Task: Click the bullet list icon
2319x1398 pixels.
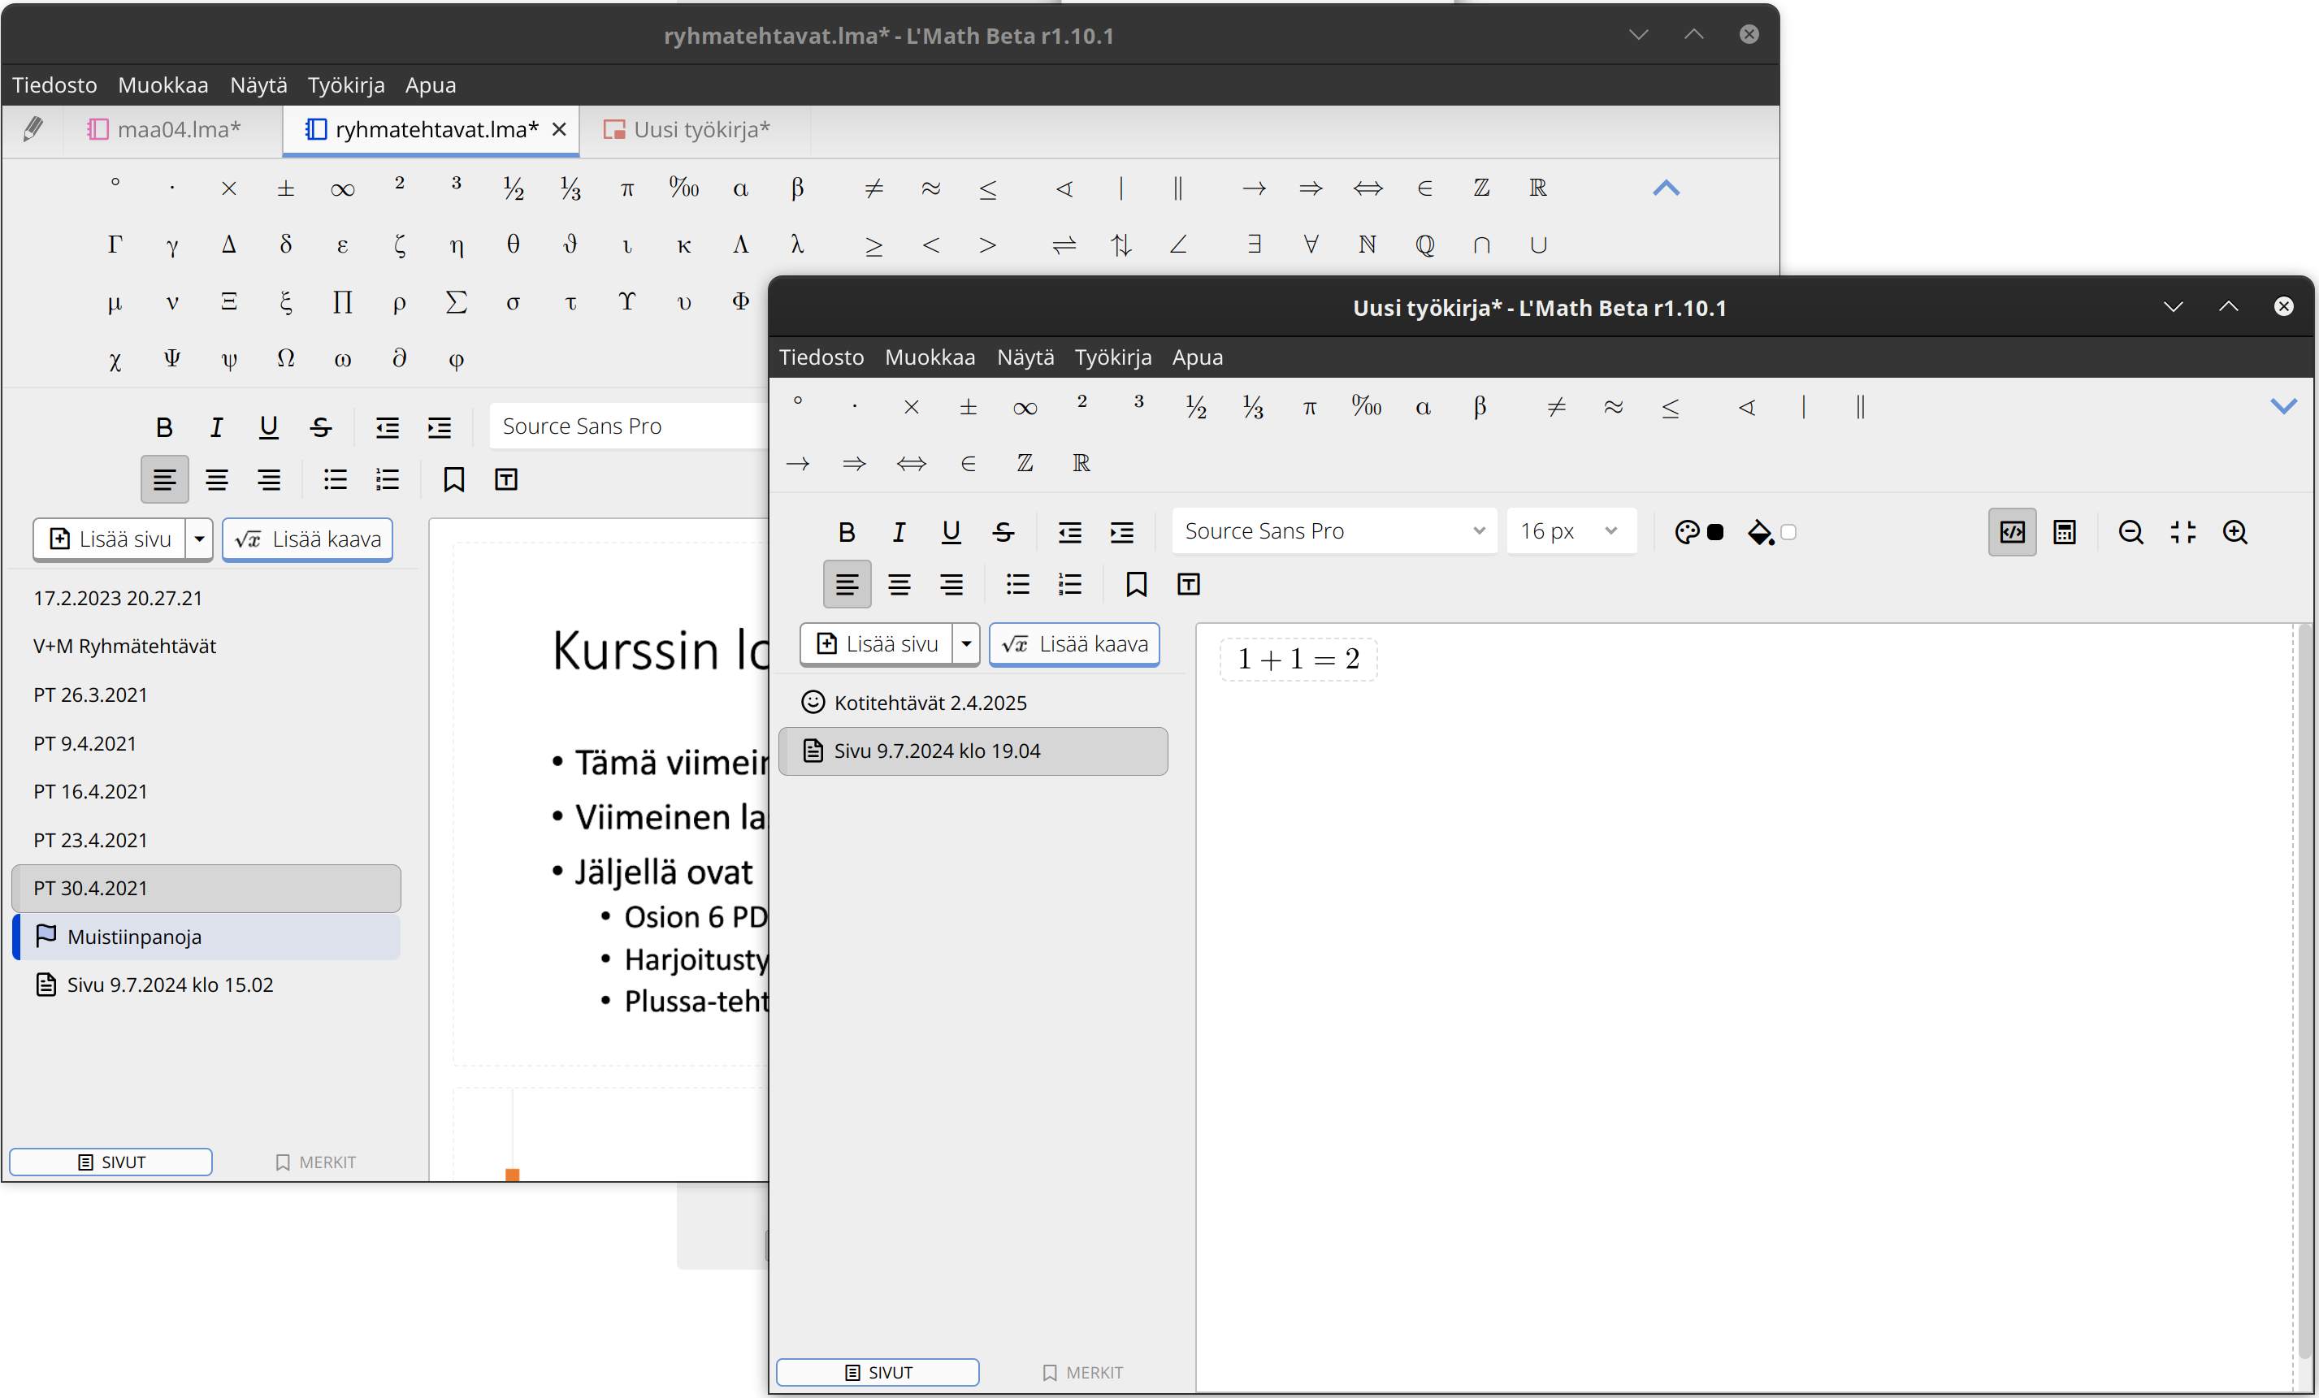Action: pyautogui.click(x=1017, y=585)
